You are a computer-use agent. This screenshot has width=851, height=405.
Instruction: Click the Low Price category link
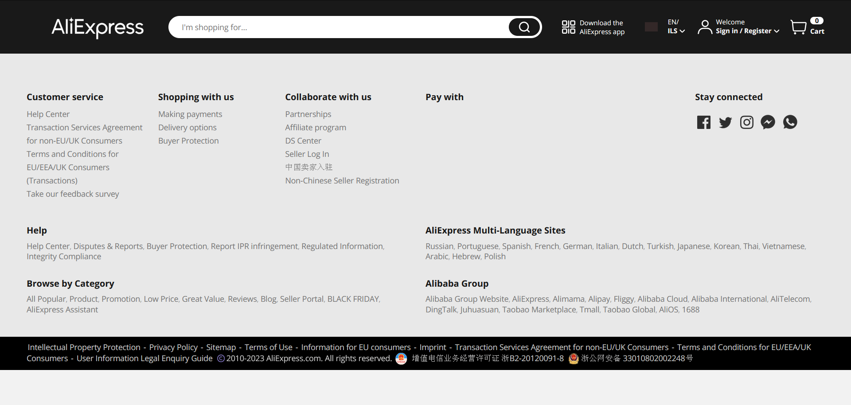click(161, 299)
